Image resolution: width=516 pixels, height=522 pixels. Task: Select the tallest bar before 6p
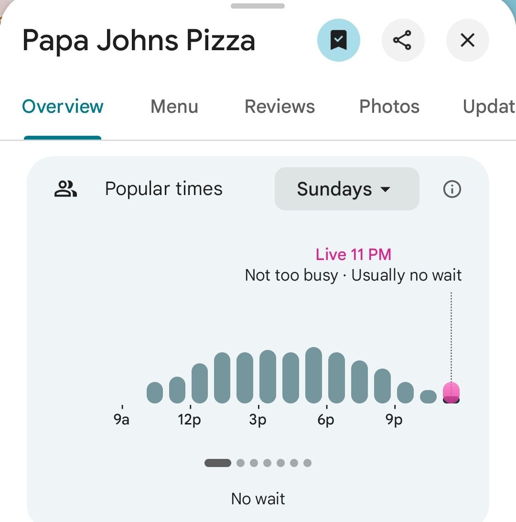pyautogui.click(x=313, y=375)
